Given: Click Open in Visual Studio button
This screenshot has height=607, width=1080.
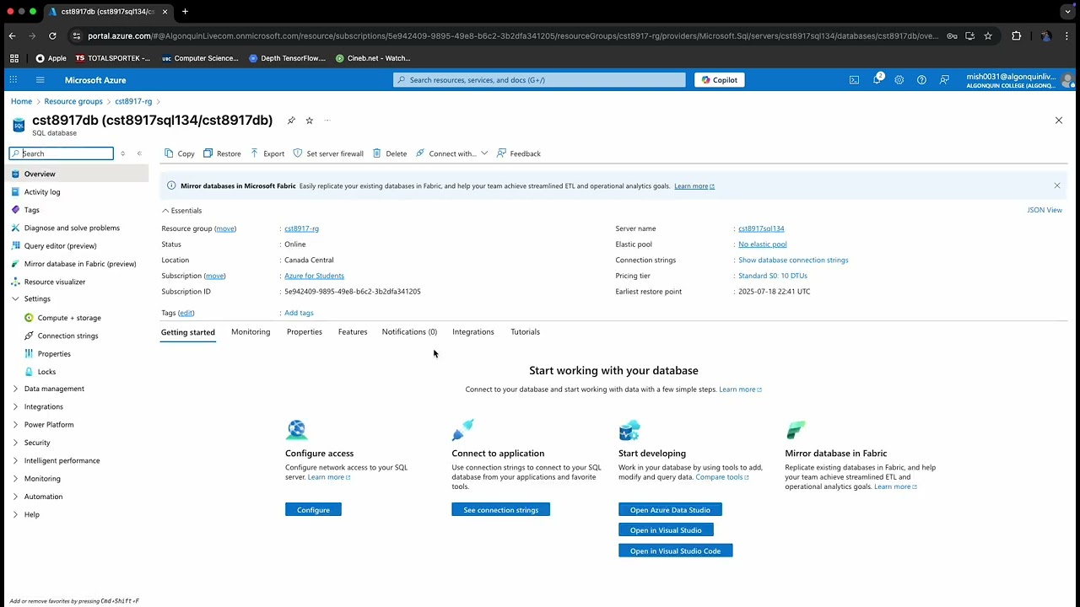Looking at the screenshot, I should pyautogui.click(x=666, y=530).
